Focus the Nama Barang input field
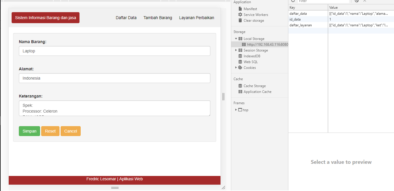 click(x=115, y=51)
